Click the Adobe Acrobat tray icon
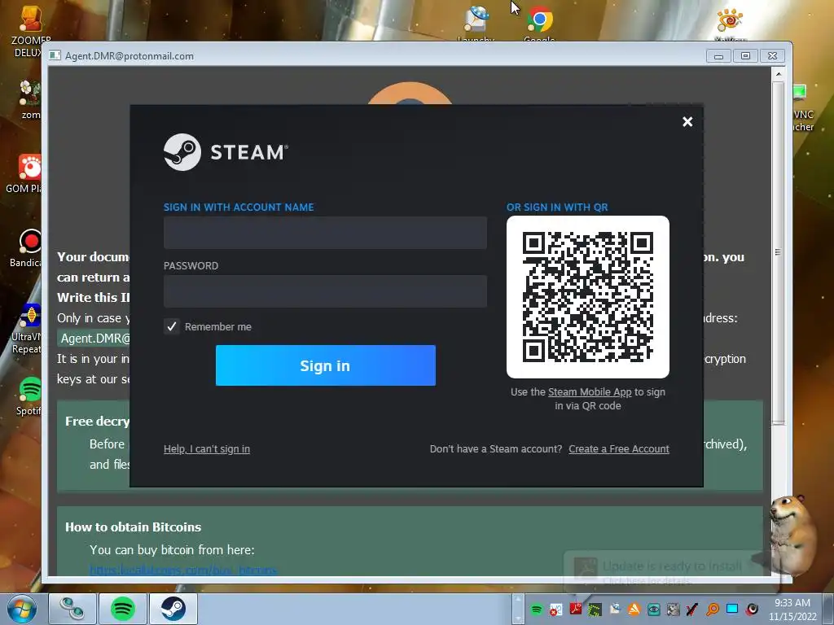The height and width of the screenshot is (625, 834). pos(576,609)
